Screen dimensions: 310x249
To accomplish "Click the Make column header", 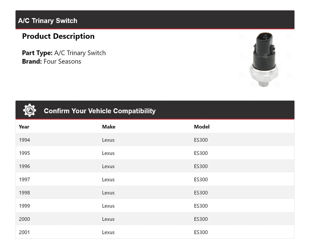I will (x=108, y=127).
